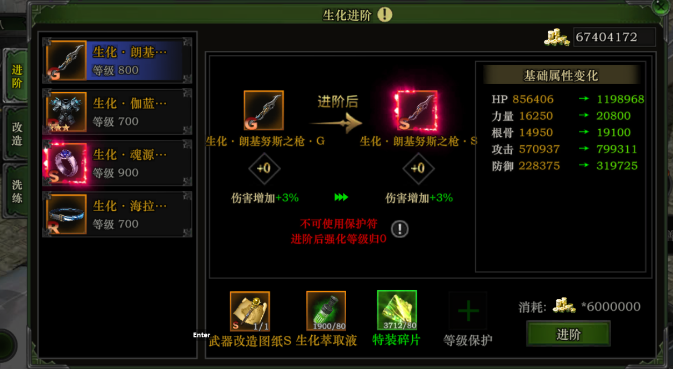The width and height of the screenshot is (673, 369).
Task: Click the +0 enhancement diamond under the G spear
Action: pyautogui.click(x=264, y=168)
